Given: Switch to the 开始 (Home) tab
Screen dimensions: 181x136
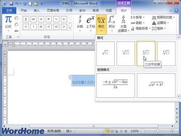Looking at the screenshot, I should point(24,10).
